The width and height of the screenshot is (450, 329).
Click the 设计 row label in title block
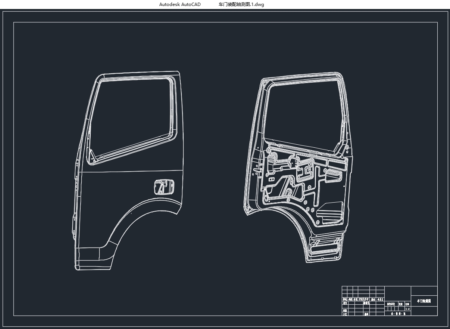pyautogui.click(x=345, y=303)
